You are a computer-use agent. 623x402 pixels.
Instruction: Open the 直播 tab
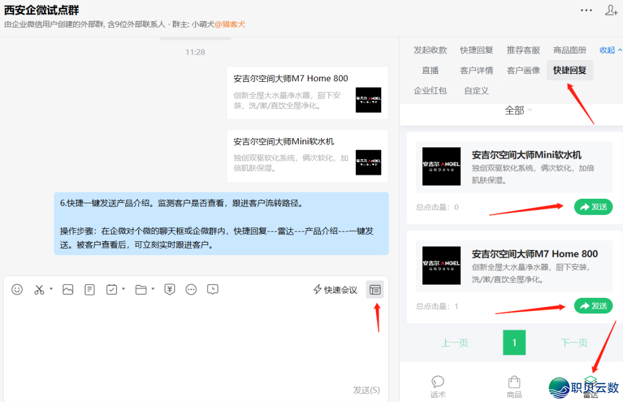[430, 71]
